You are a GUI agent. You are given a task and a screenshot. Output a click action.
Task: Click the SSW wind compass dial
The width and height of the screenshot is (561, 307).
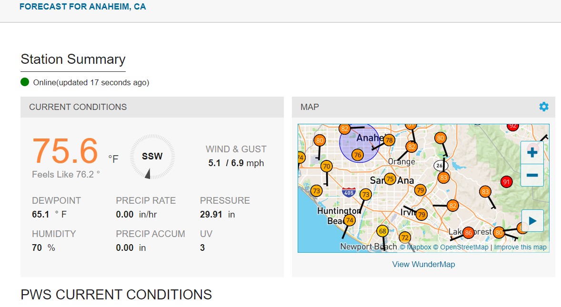[x=152, y=157]
